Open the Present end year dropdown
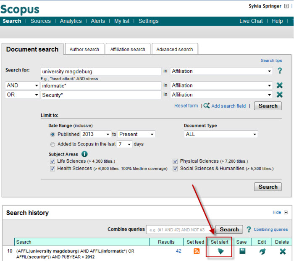The width and height of the screenshot is (294, 261). 136,134
